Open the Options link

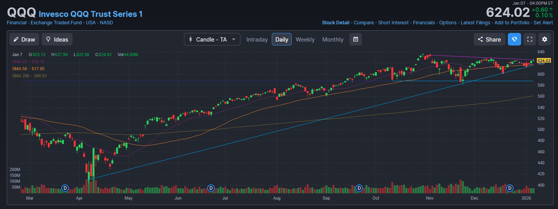point(448,23)
